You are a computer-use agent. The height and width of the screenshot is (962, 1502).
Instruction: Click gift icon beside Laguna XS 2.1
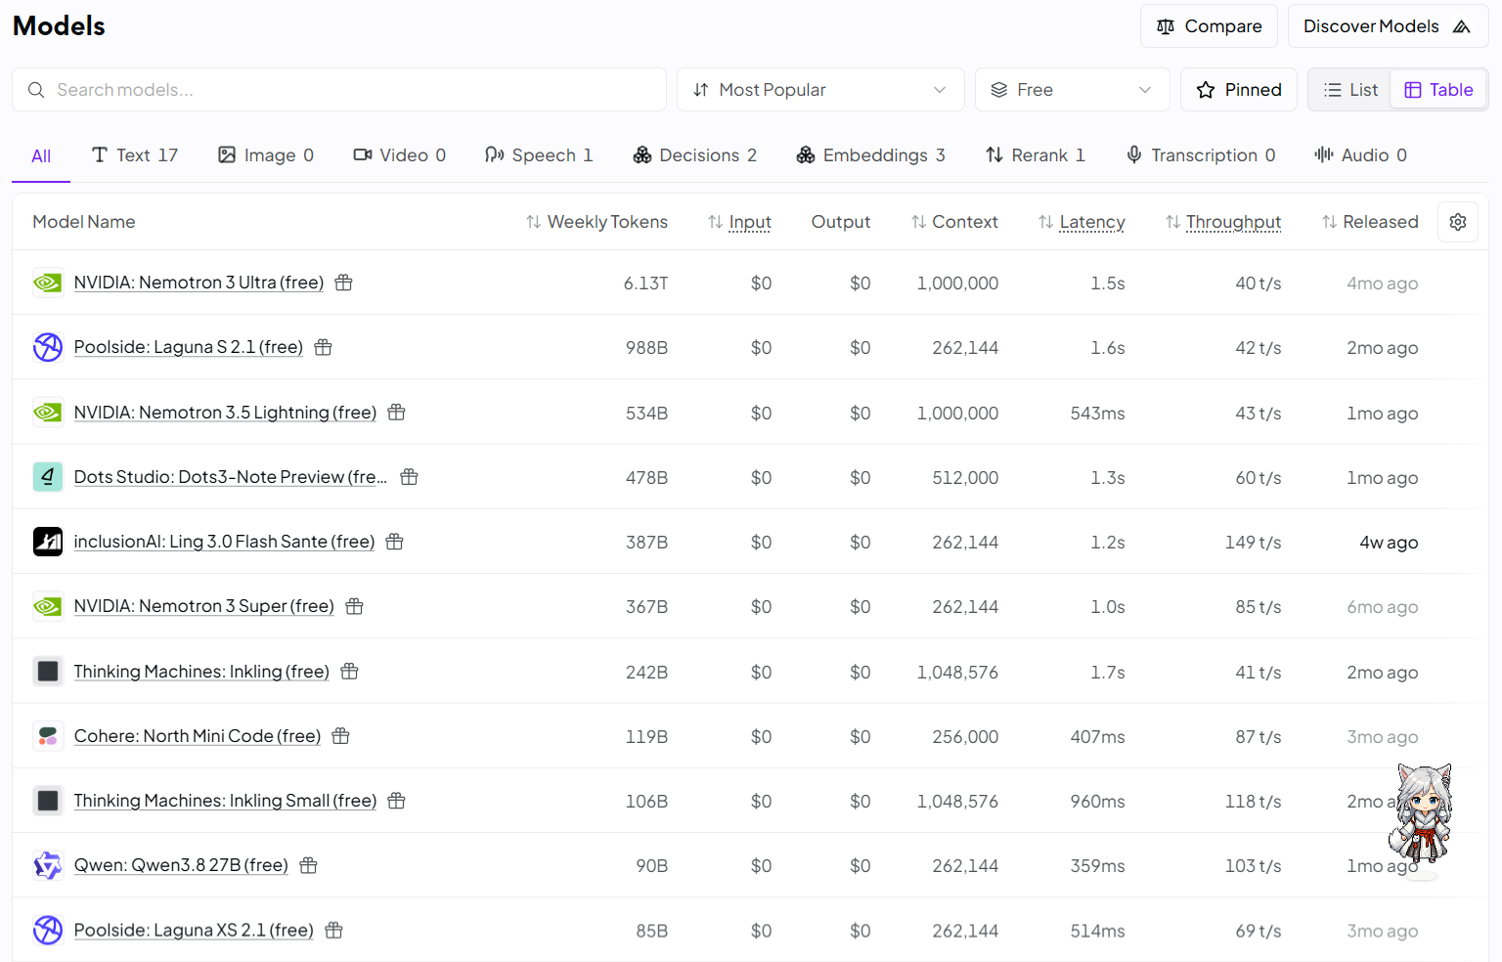pos(334,930)
